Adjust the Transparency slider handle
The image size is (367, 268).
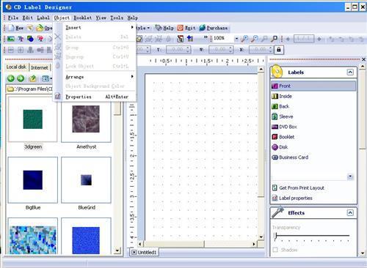[x=275, y=236]
